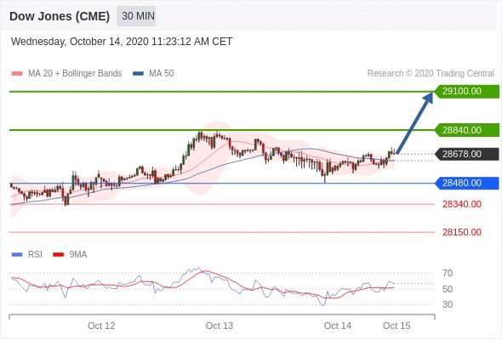Select the Oct 15 date marker

[x=396, y=326]
